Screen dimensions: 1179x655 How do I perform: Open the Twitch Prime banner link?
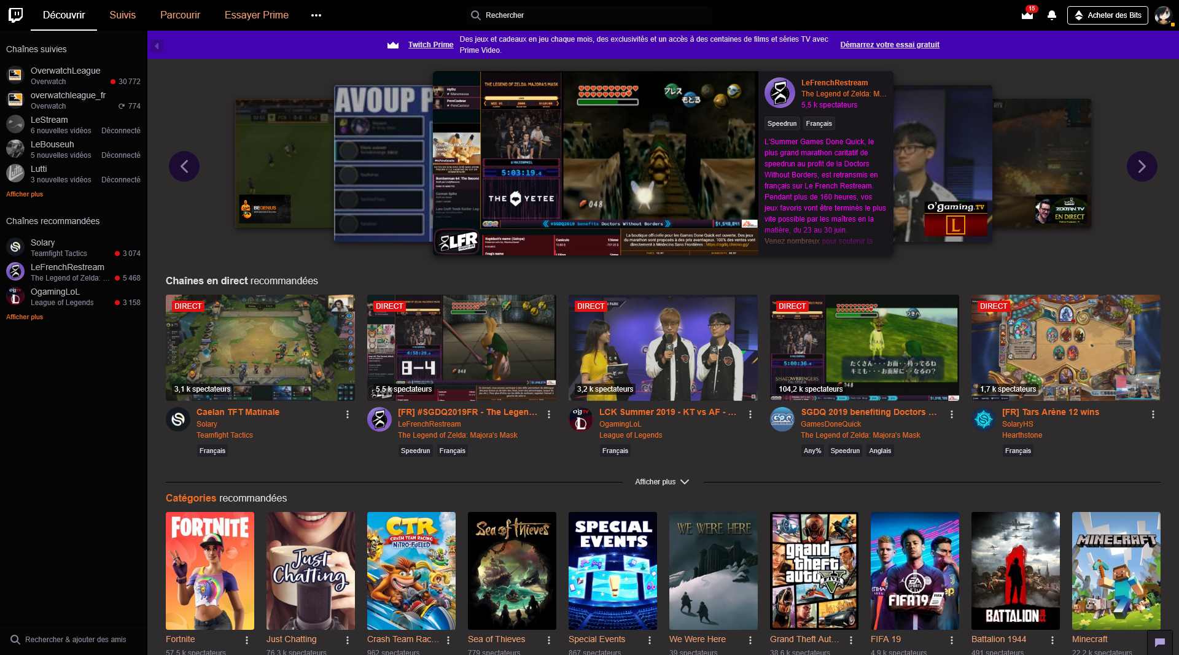[x=430, y=45]
